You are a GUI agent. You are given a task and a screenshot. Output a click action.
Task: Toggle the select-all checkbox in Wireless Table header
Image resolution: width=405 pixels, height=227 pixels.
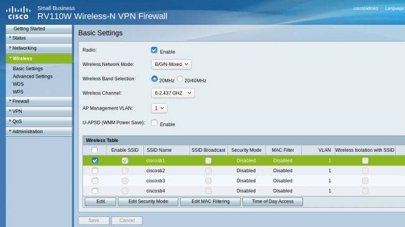pos(95,150)
